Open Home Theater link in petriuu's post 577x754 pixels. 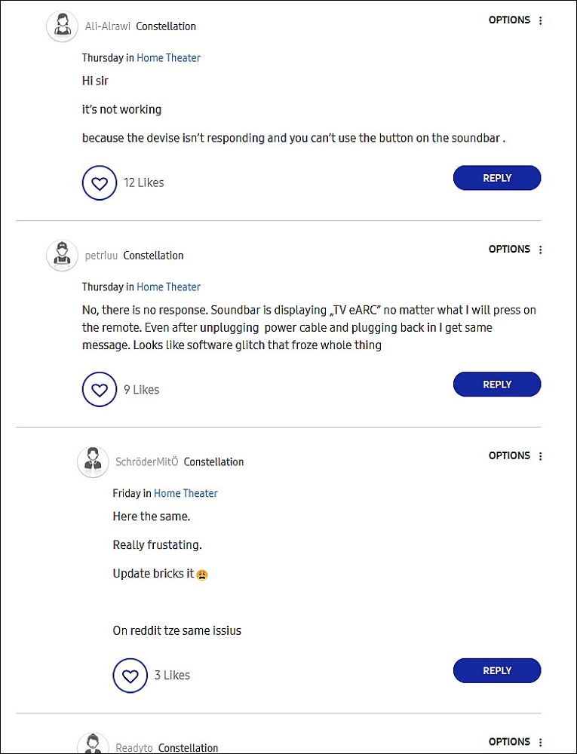tap(168, 287)
